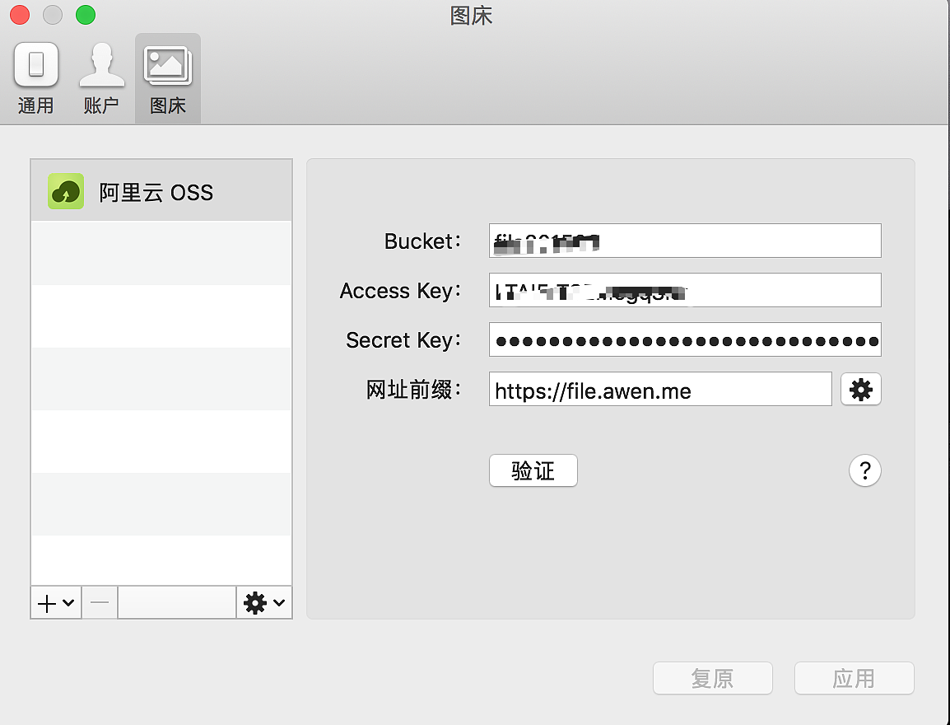Click into the Access Key field

coord(684,290)
